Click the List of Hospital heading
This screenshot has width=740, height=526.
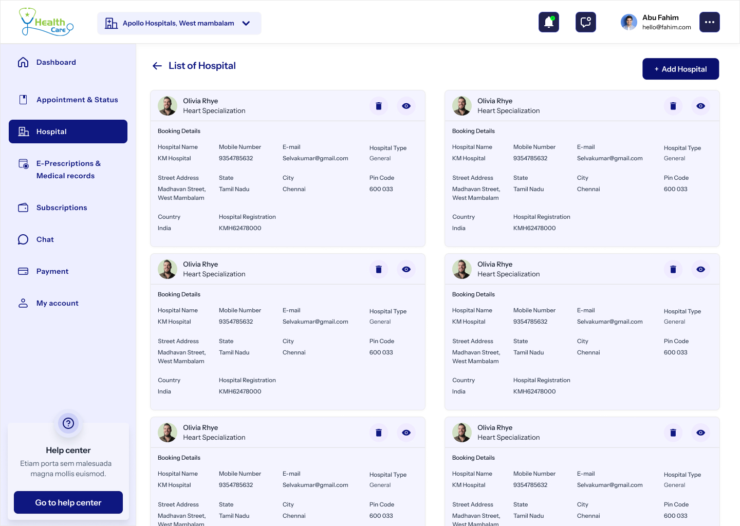point(202,66)
